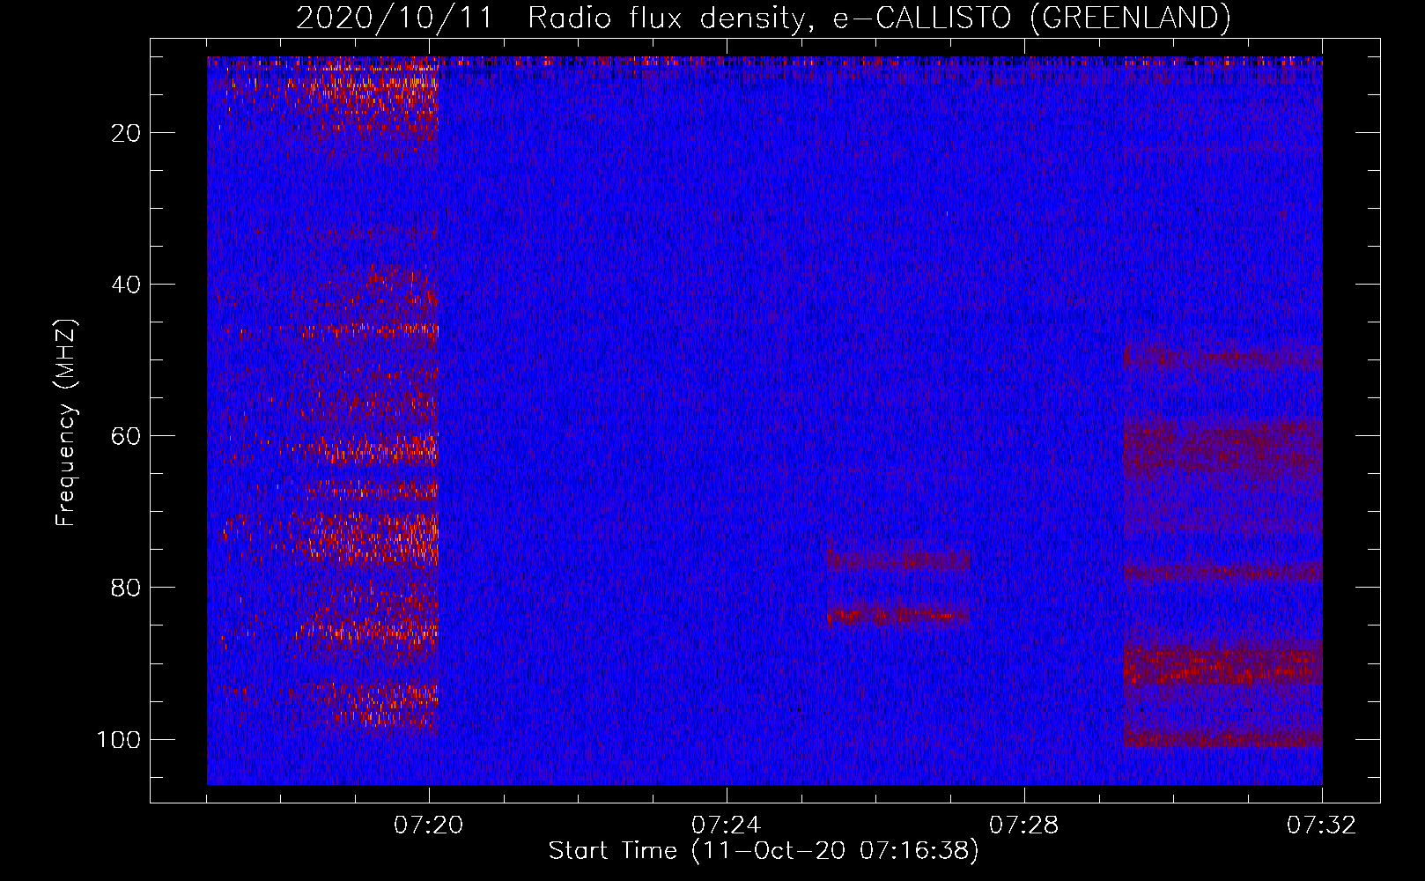Click the 60 frequency tick label

[128, 436]
